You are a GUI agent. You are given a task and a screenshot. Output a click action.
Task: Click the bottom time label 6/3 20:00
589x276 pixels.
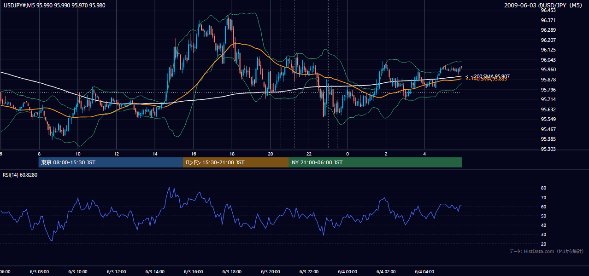pos(271,272)
